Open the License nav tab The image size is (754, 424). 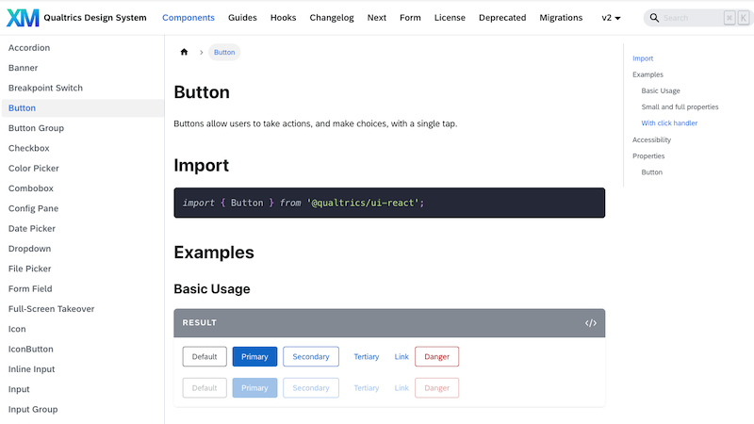450,18
